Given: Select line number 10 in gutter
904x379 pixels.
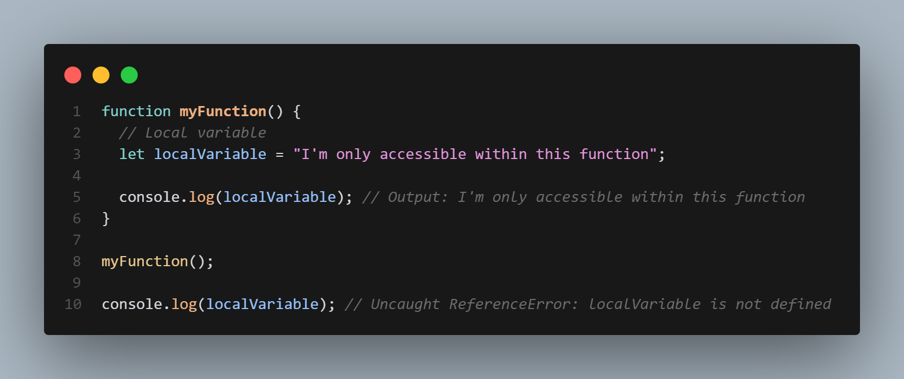Looking at the screenshot, I should 73,305.
